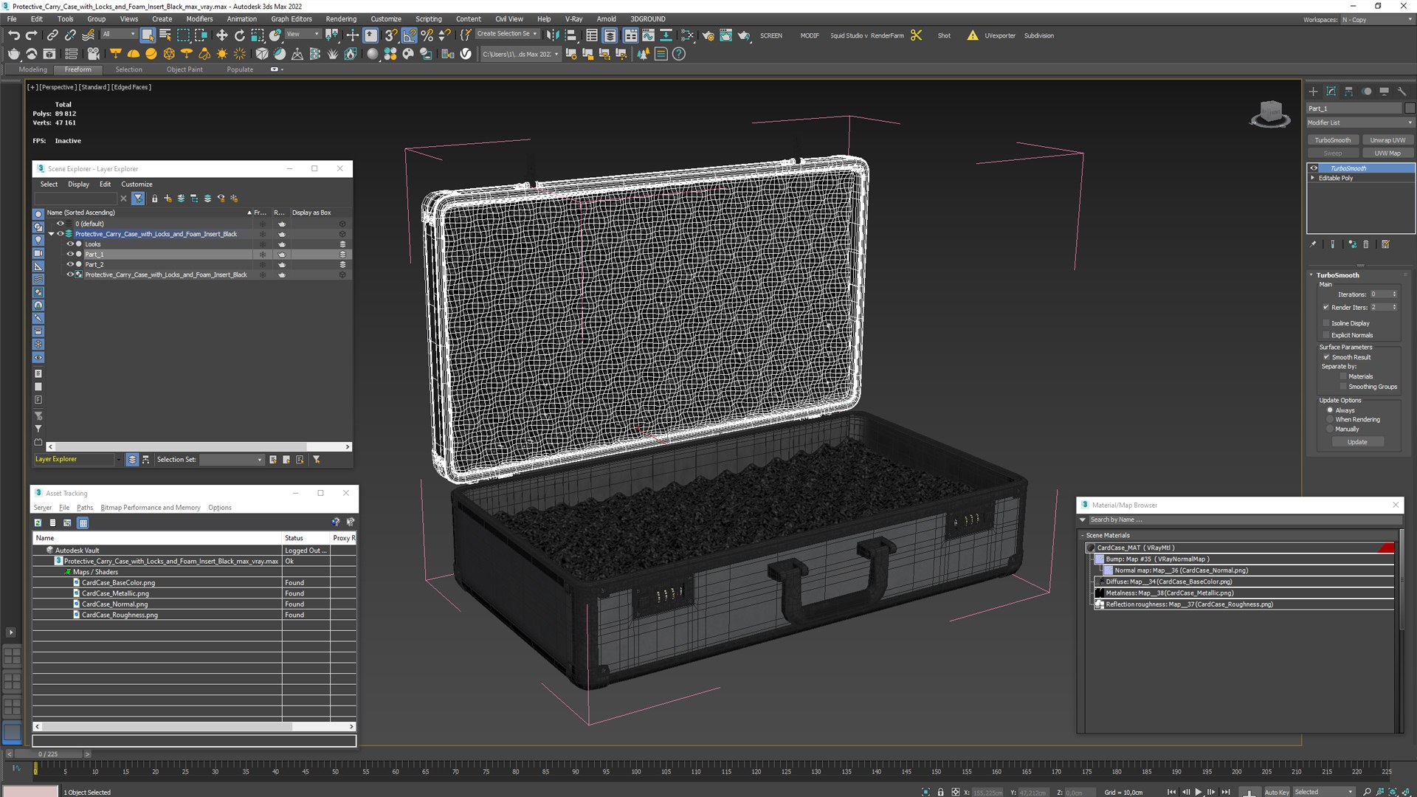The height and width of the screenshot is (797, 1417).
Task: Click the Pin Stack icon
Action: click(1313, 244)
